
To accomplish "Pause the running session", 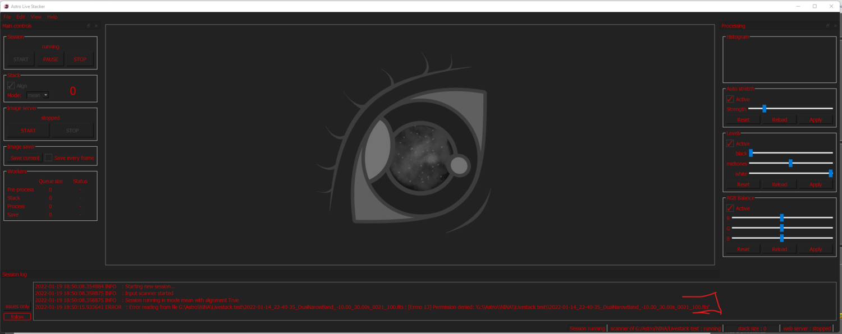I will click(x=49, y=59).
